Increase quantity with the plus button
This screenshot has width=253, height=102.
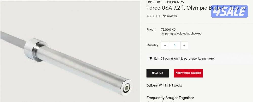[184, 45]
